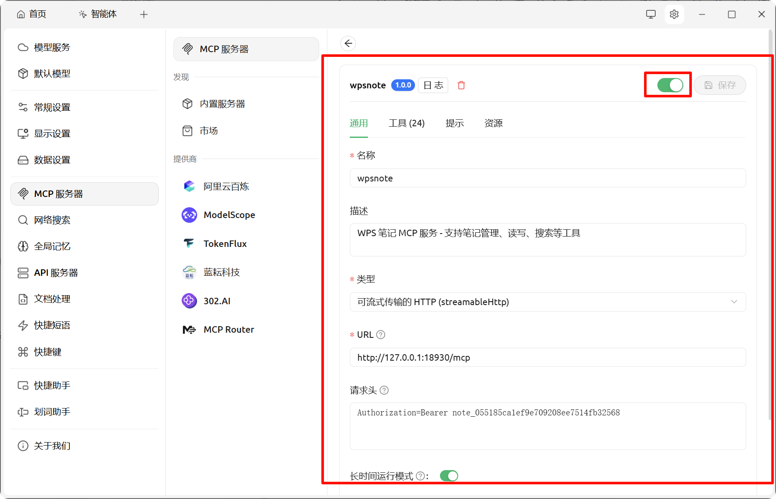Switch to the 通用 tab
Screen dimensions: 776x499
click(359, 123)
